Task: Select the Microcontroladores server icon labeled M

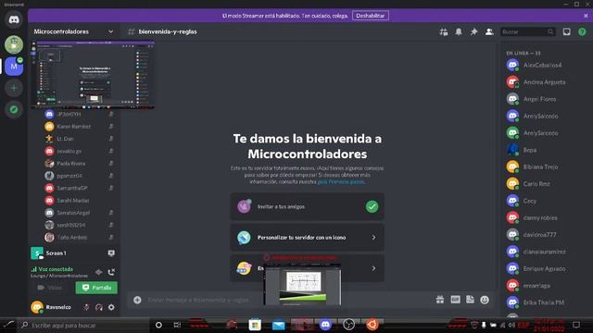Action: 14,67
